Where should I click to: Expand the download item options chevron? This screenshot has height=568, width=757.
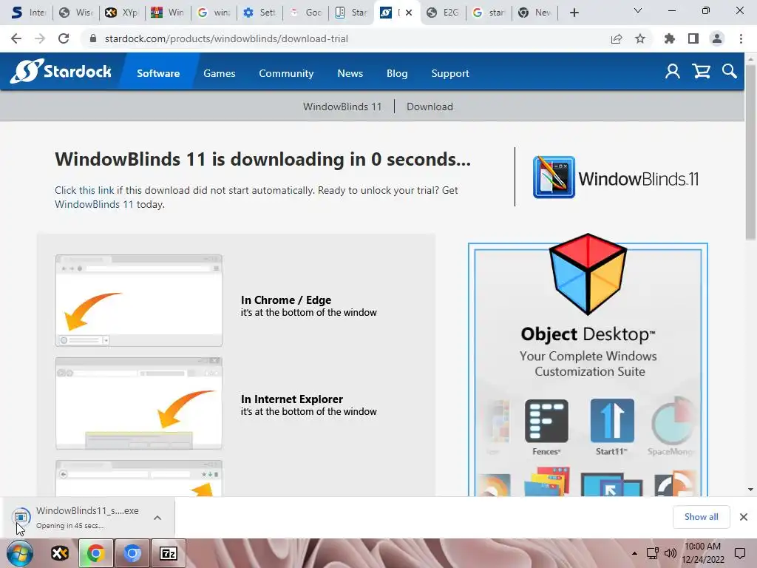[x=157, y=518]
